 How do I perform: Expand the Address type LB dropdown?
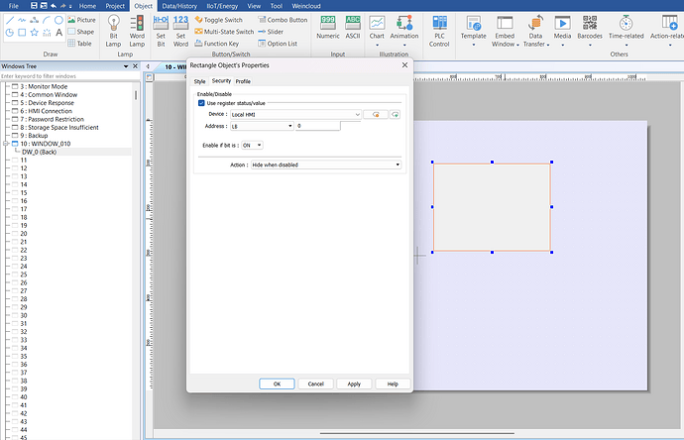[262, 126]
